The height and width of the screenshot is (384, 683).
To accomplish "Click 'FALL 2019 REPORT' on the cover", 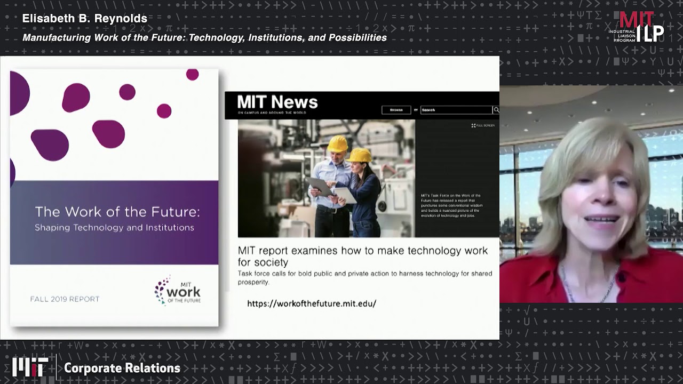I will (65, 299).
